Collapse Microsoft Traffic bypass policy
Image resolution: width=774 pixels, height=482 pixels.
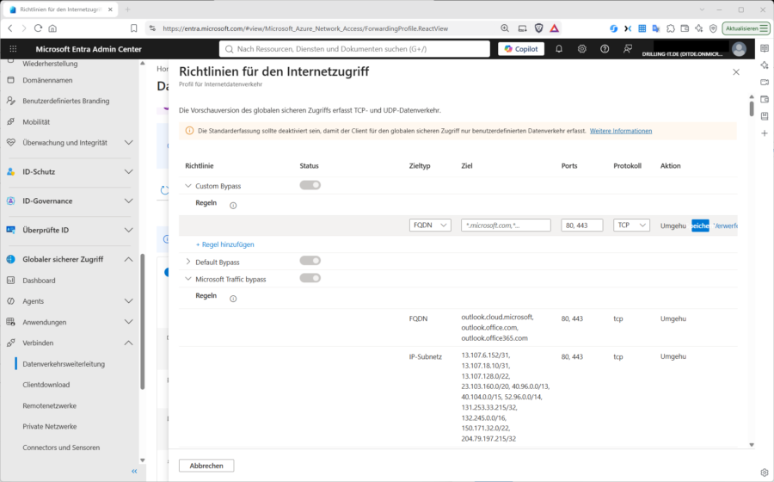pyautogui.click(x=188, y=279)
